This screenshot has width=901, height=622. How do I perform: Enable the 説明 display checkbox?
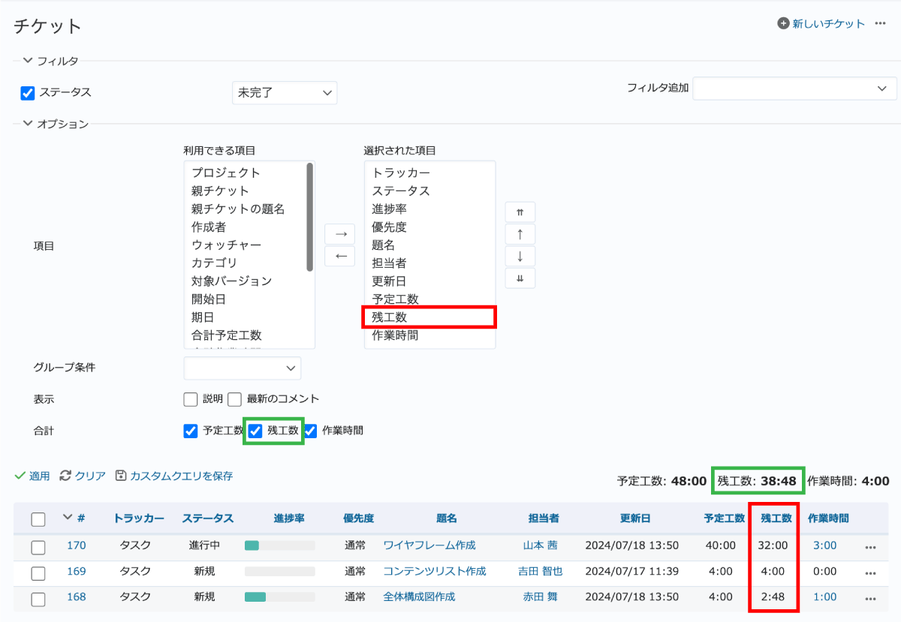point(190,399)
